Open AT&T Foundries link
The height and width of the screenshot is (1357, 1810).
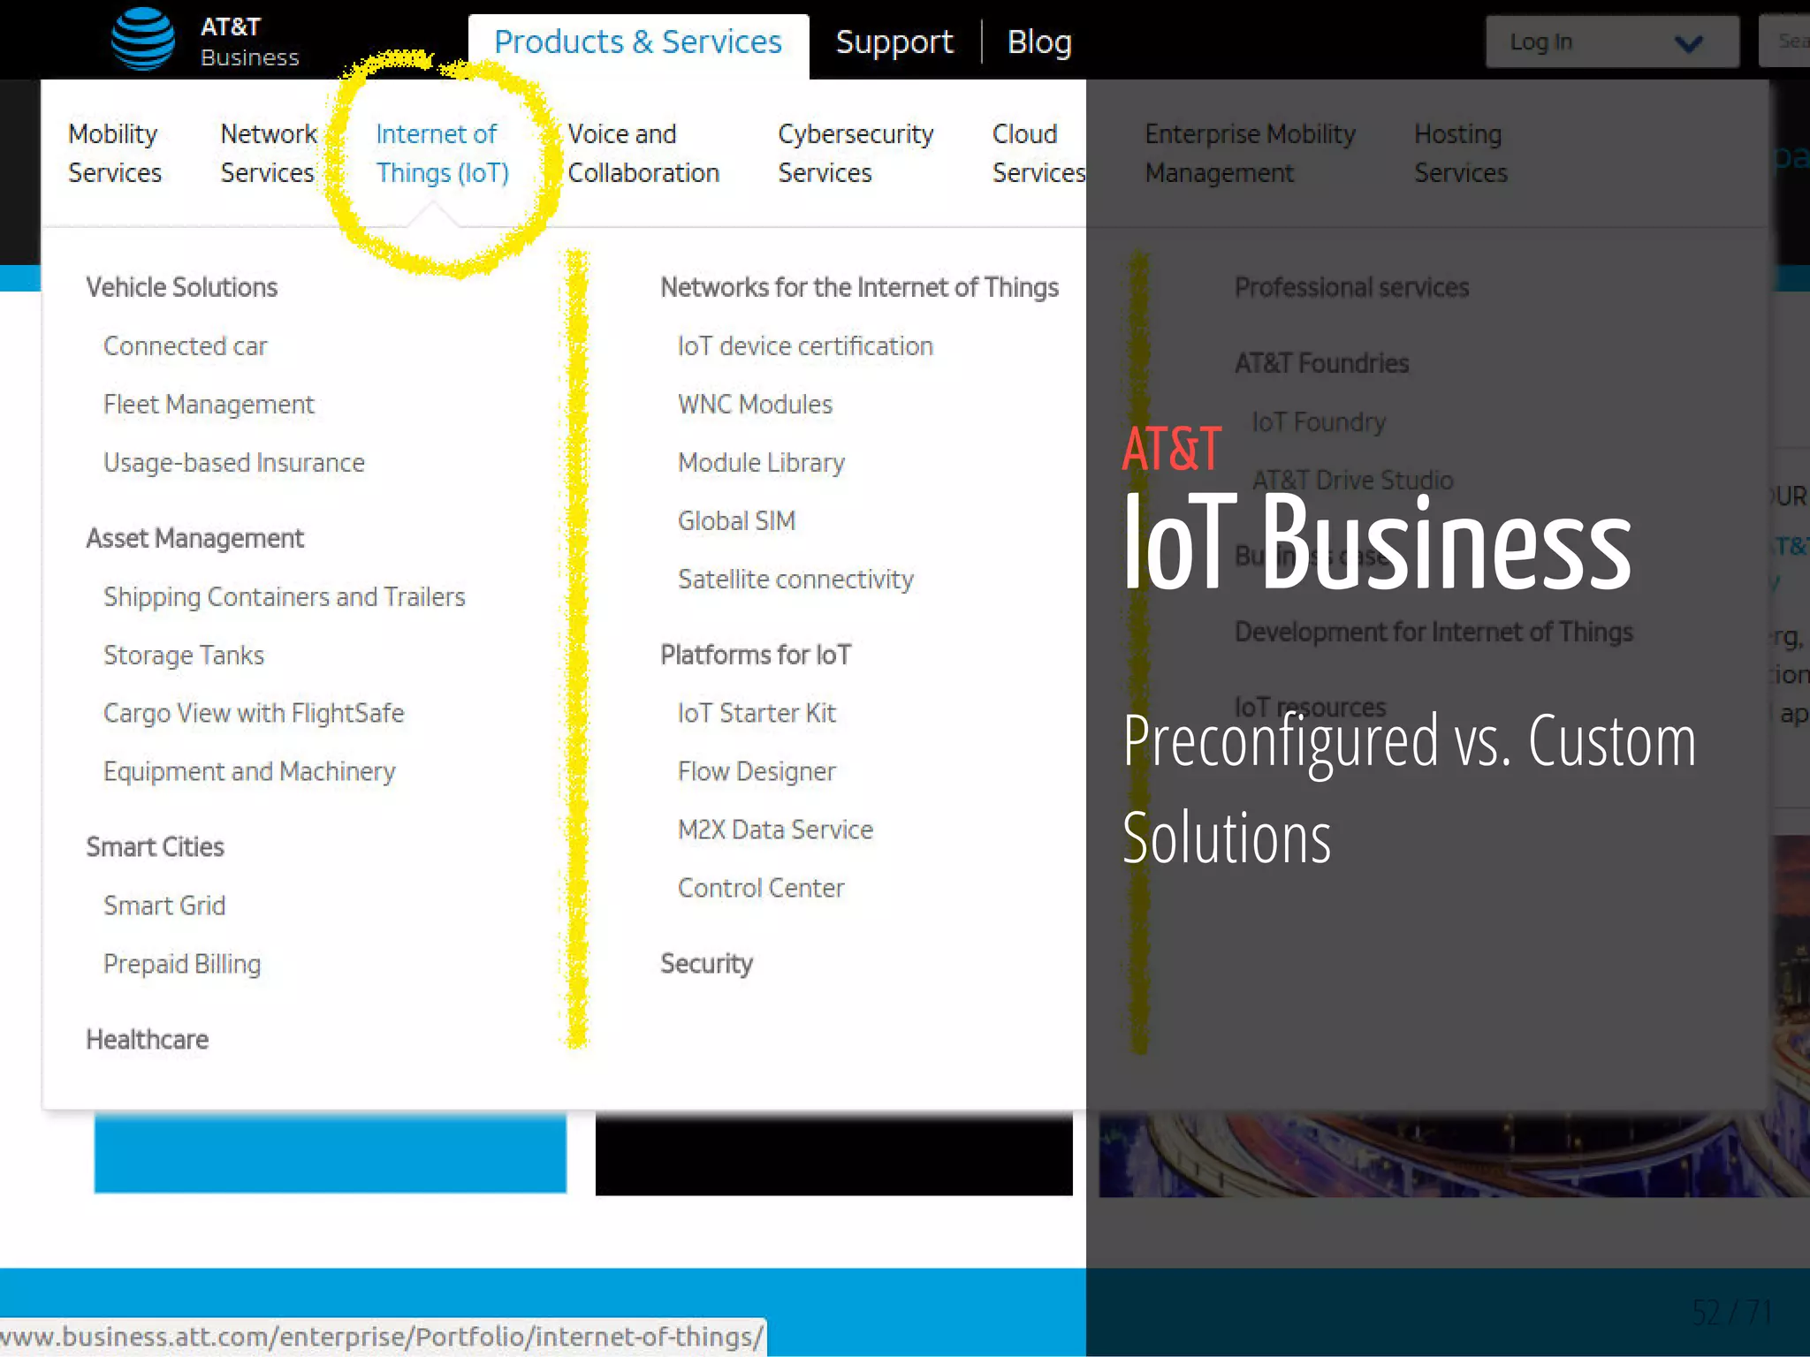click(1321, 363)
